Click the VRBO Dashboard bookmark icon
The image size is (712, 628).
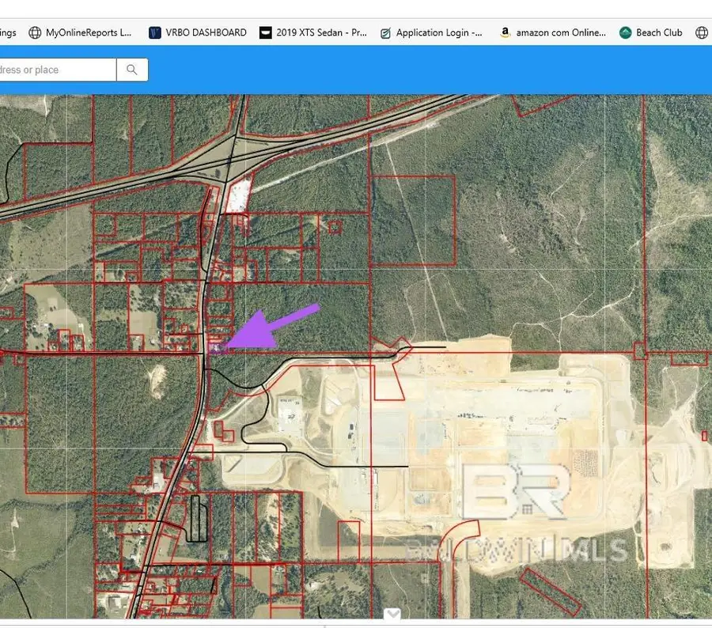point(155,32)
